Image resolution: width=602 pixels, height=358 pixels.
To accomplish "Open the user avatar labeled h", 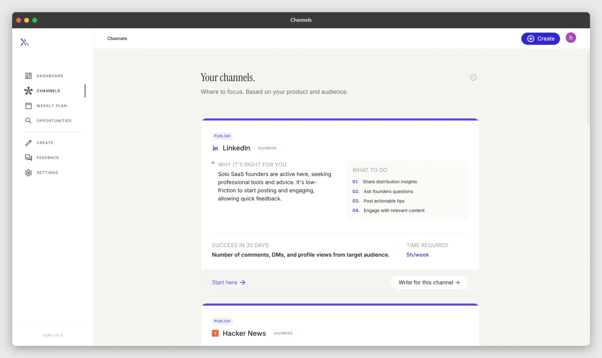I will point(571,38).
